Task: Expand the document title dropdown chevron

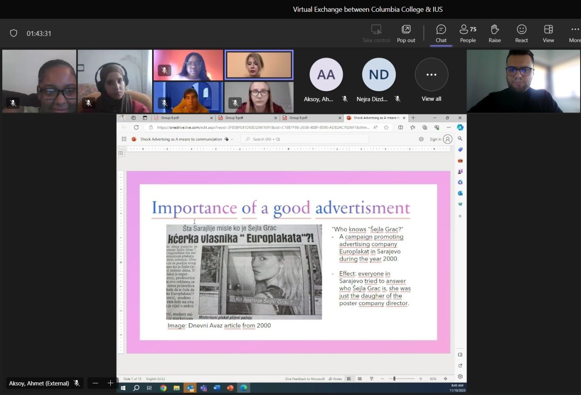Action: (x=232, y=139)
